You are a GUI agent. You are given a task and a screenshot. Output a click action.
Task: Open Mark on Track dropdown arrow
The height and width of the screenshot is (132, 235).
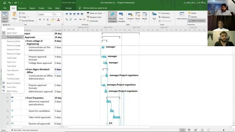click(x=104, y=13)
